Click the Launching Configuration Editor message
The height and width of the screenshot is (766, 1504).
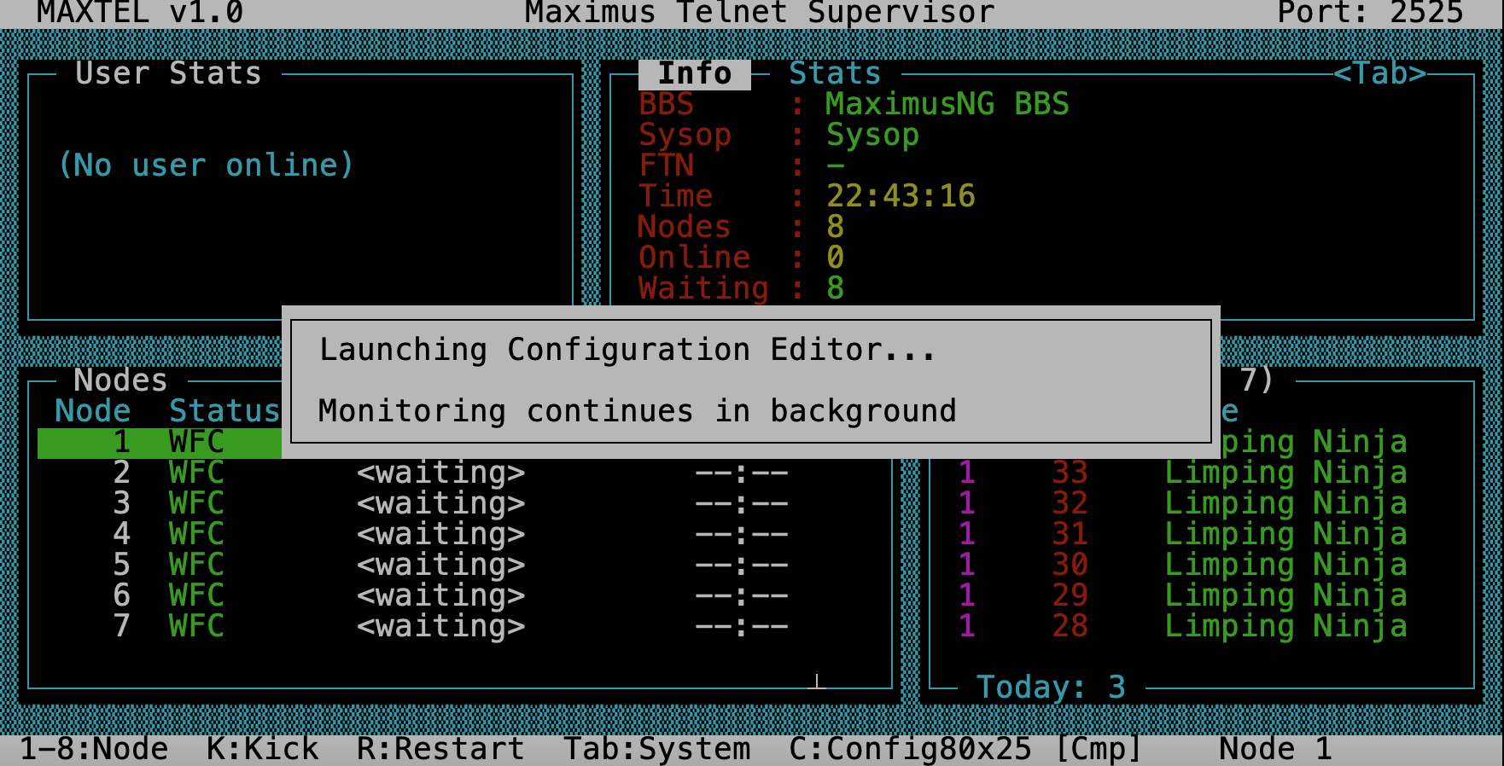[x=627, y=351]
